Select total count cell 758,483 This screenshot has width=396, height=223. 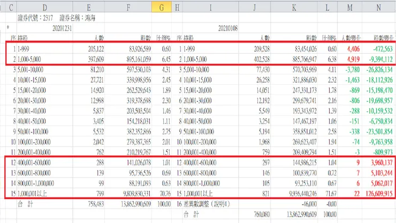tap(96, 204)
